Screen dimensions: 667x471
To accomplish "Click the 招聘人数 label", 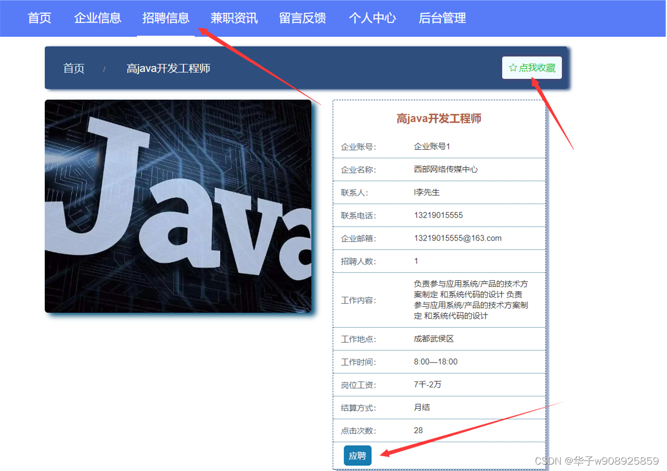I will 358,261.
